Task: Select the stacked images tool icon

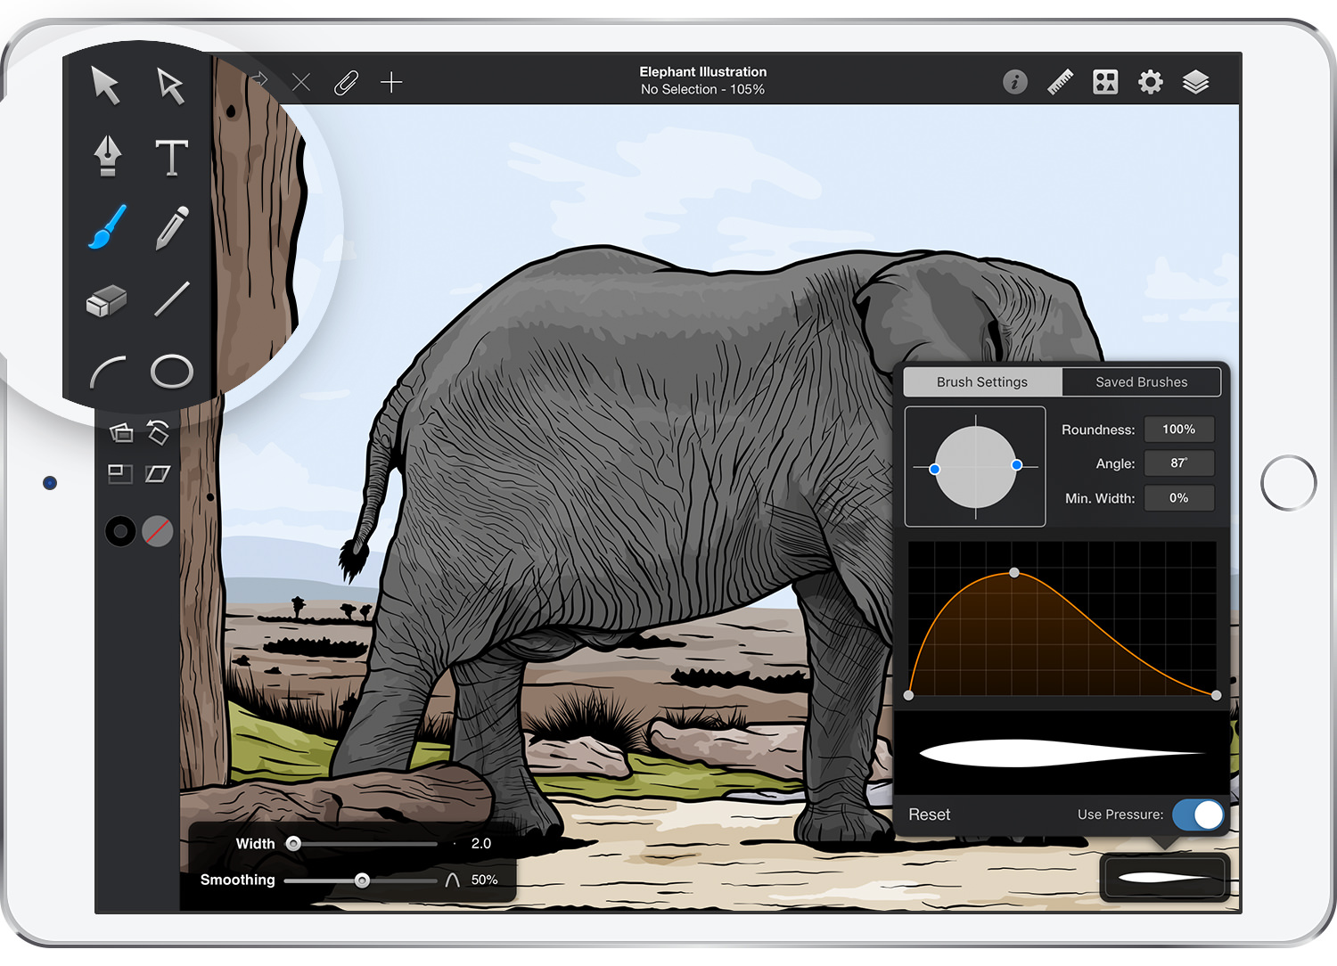Action: pos(121,433)
